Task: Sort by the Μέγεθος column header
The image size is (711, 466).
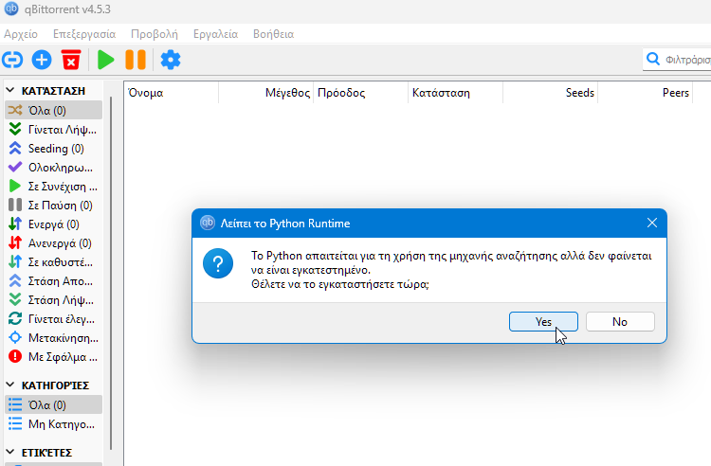Action: (265, 93)
